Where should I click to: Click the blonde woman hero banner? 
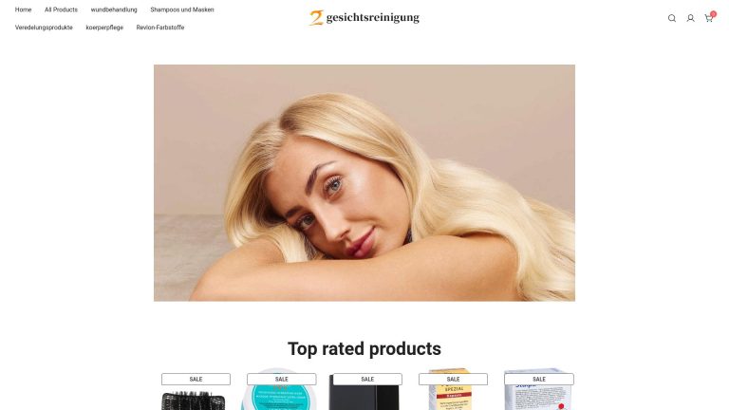pos(364,182)
